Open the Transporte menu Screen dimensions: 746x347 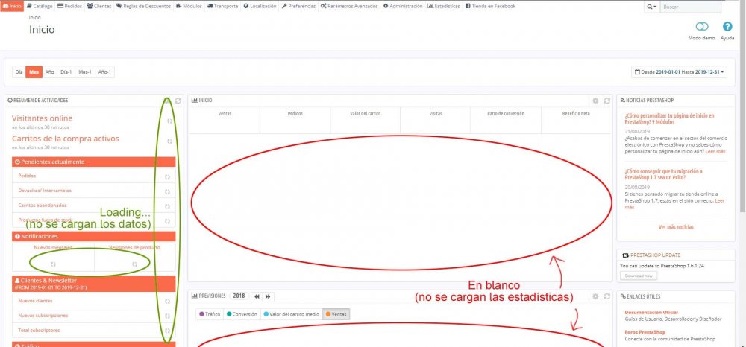222,6
